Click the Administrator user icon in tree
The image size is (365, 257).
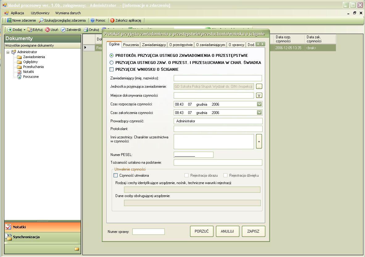[14, 52]
